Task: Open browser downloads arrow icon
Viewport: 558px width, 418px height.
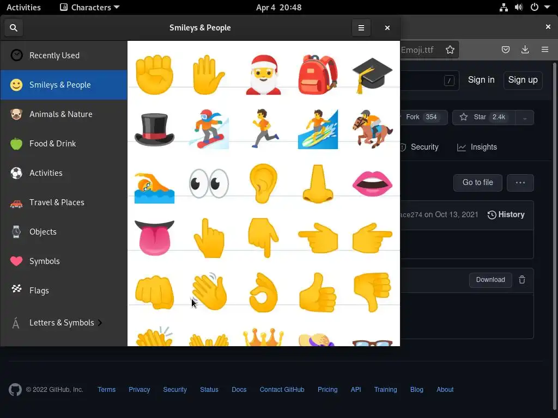Action: (x=525, y=50)
